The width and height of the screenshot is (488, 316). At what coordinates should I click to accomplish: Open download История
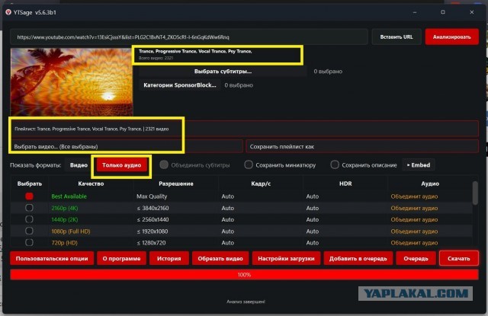click(x=169, y=259)
